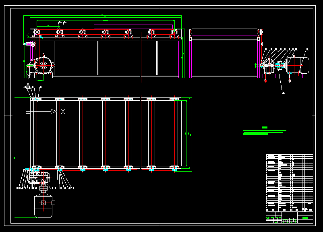
Task: Select the motor in the side view
Action: tap(298, 65)
